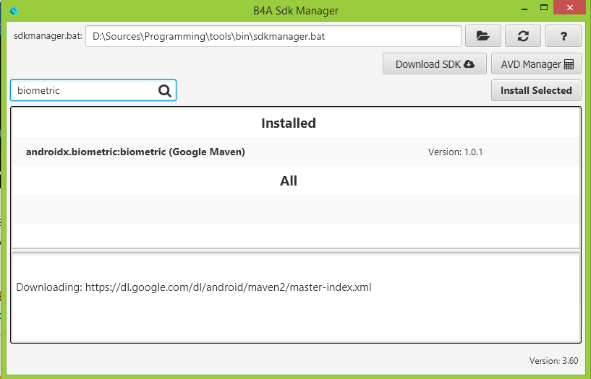Close the B4A Sdk Manager window
This screenshot has height=379, width=591.
click(569, 7)
